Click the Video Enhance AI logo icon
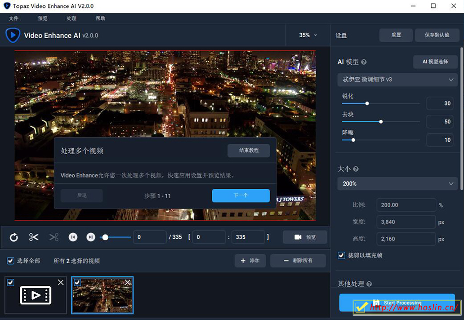 (13, 35)
